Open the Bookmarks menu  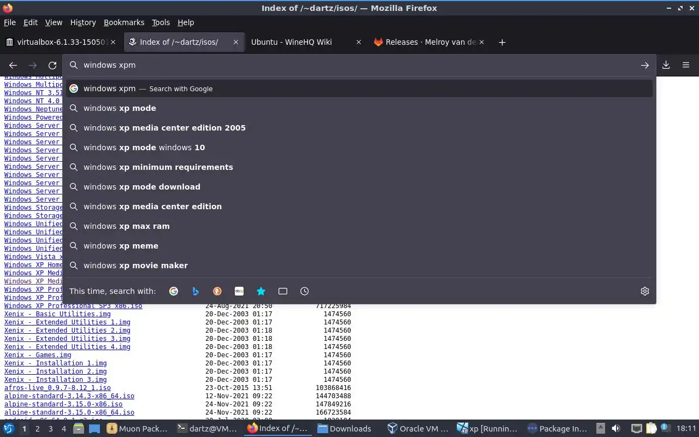124,22
